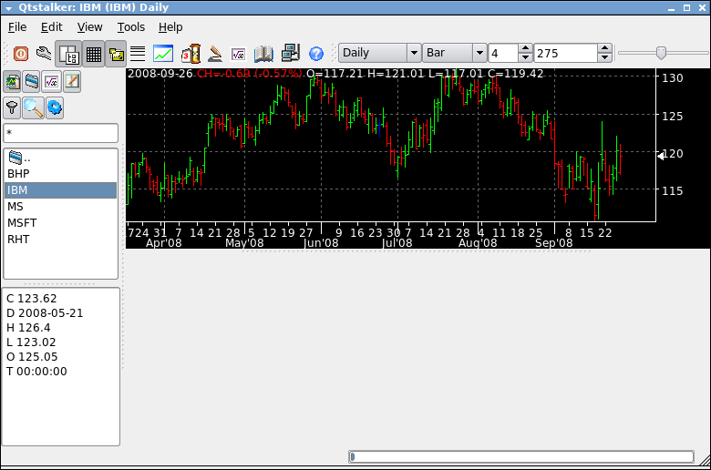The width and height of the screenshot is (711, 470).
Task: Go up via the parent folder '..' entry
Action: 61,158
